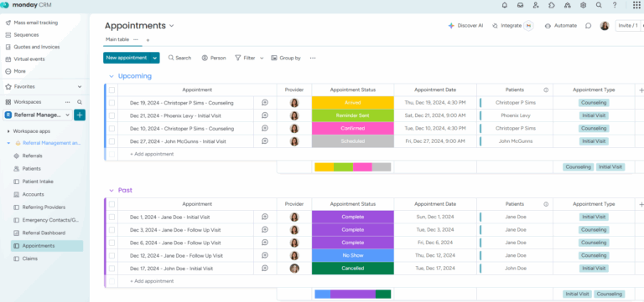Click the Cancelled status cell

[x=353, y=269]
